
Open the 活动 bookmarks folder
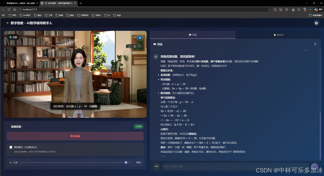coord(117,15)
